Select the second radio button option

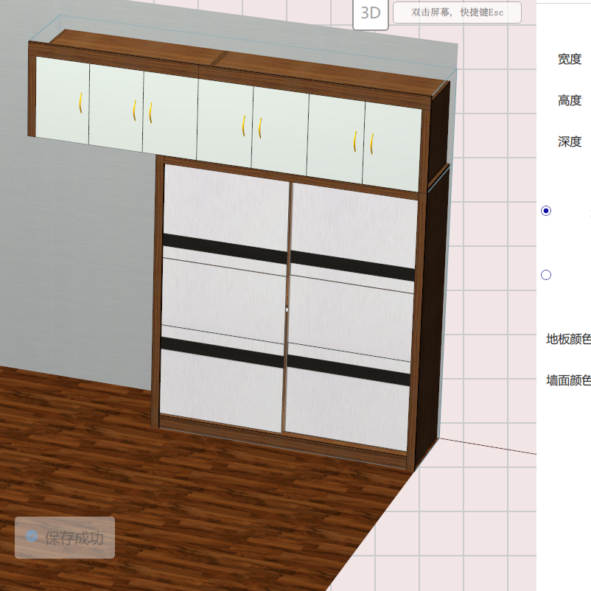coord(546,274)
